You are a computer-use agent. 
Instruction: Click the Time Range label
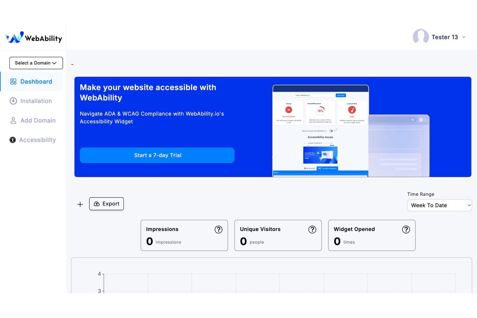(x=421, y=194)
